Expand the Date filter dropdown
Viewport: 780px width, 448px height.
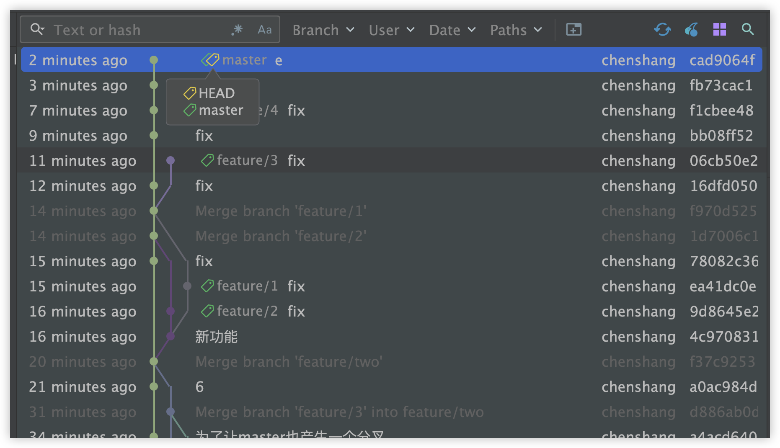(x=452, y=30)
